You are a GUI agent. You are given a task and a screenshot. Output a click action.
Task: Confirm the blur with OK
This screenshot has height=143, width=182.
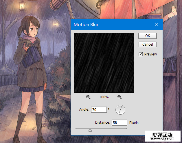[148, 36]
